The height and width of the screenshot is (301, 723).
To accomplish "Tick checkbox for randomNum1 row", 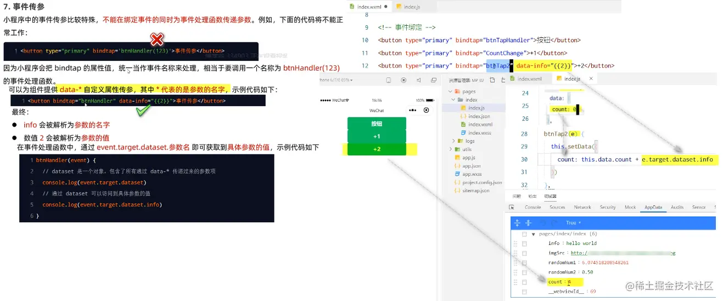I will (524, 263).
